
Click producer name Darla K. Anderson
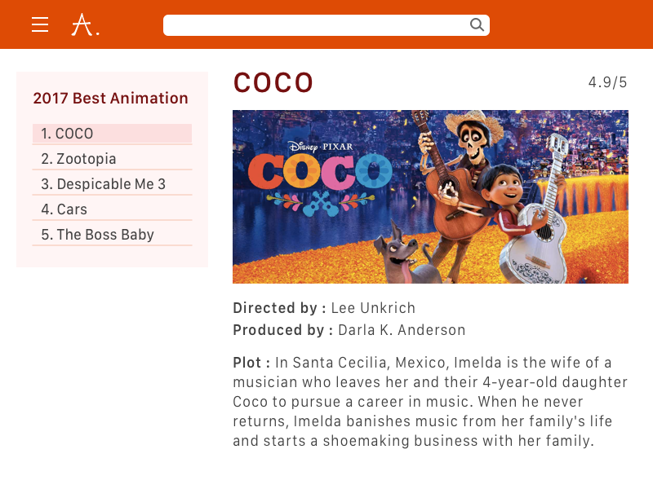(402, 330)
